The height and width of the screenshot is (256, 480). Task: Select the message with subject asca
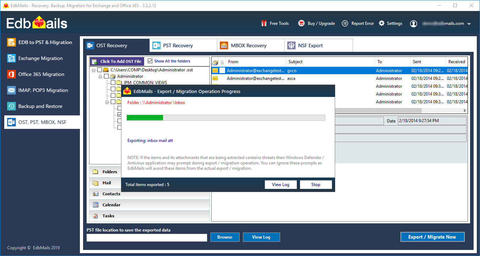(x=339, y=78)
